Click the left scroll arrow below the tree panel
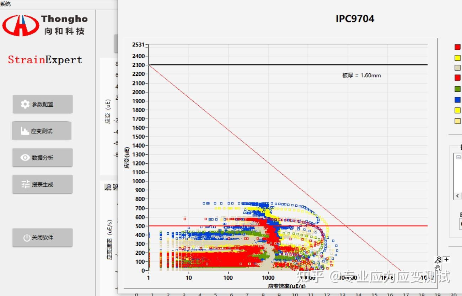Image resolution: width=462 pixels, height=296 pixels. tap(457, 196)
